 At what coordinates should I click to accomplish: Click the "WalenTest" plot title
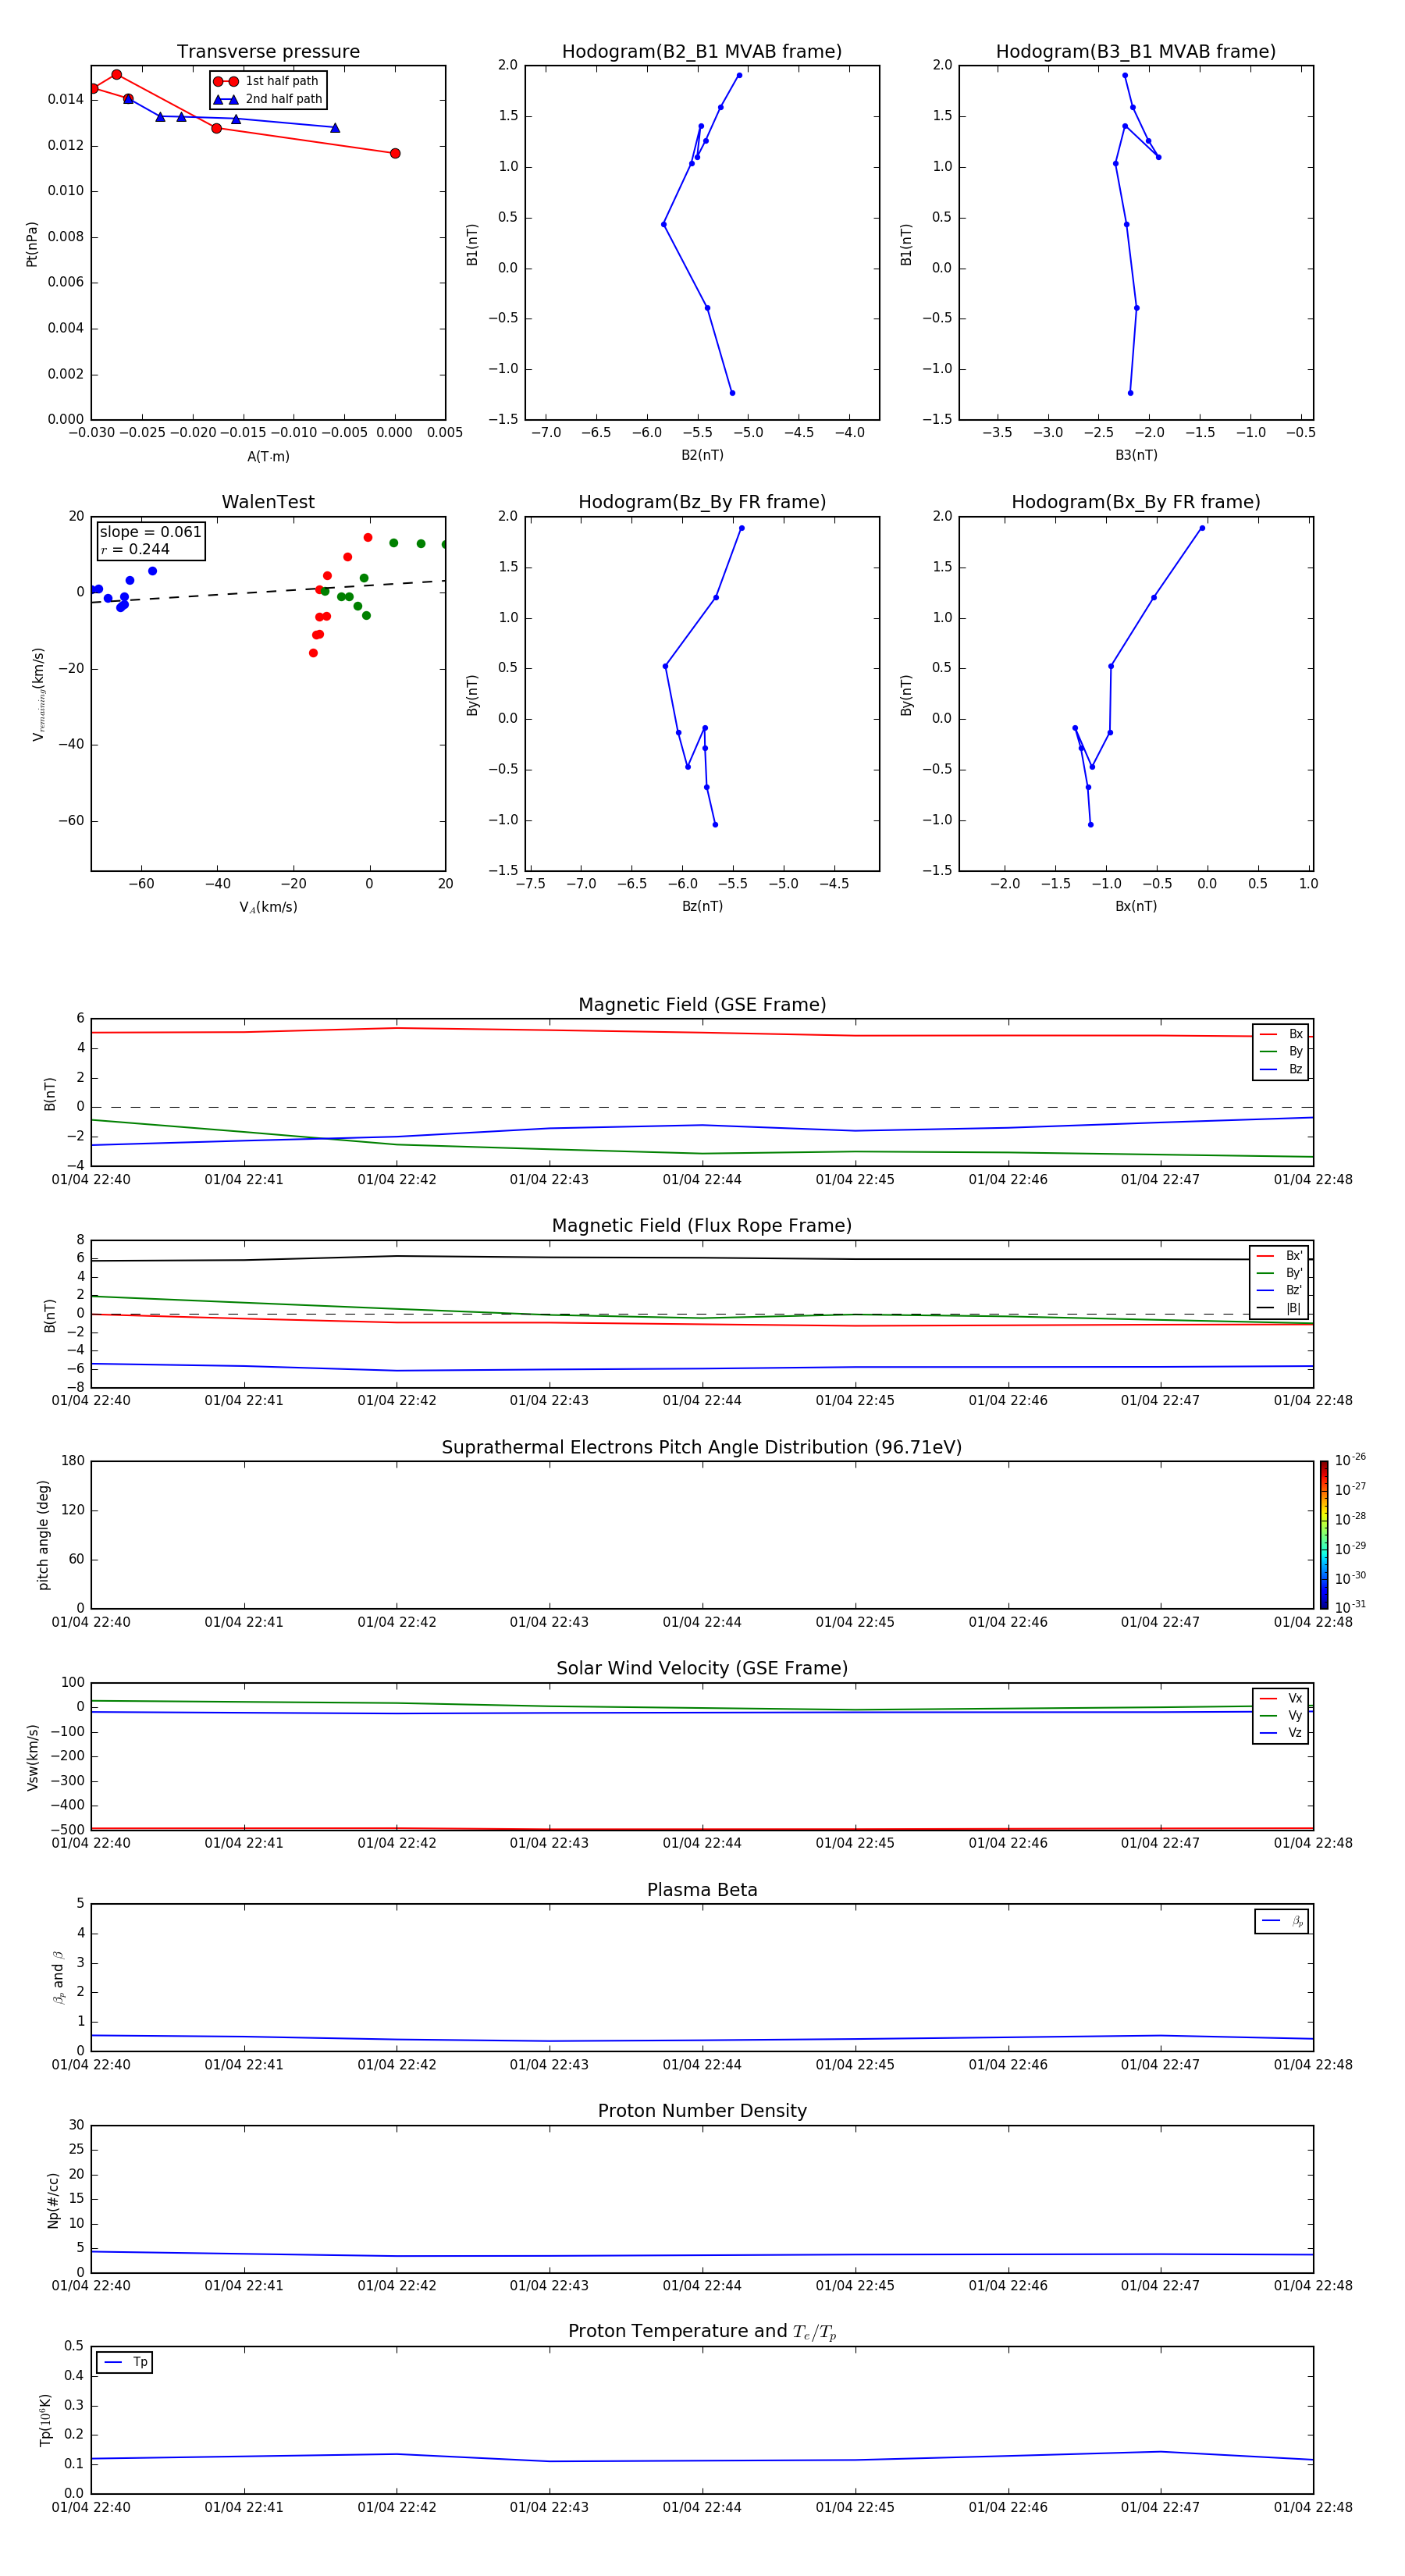click(268, 502)
